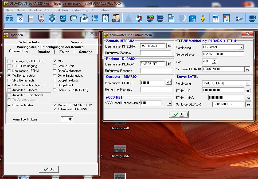Click the question mark help toolbar icon
The image size is (258, 179).
pyautogui.click(x=139, y=18)
